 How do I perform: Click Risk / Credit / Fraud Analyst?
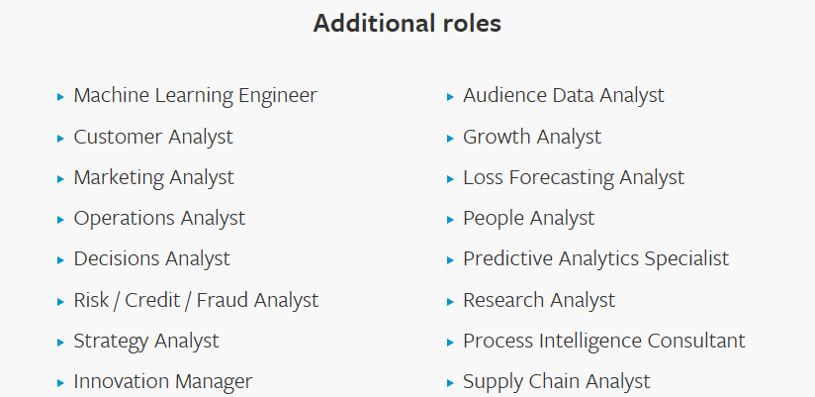click(x=196, y=300)
